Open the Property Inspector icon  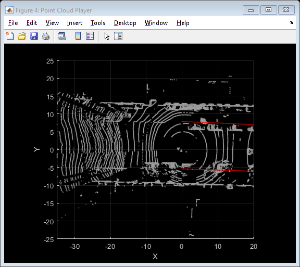pyautogui.click(x=118, y=36)
